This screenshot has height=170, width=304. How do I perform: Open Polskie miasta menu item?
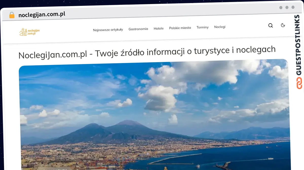click(x=180, y=28)
